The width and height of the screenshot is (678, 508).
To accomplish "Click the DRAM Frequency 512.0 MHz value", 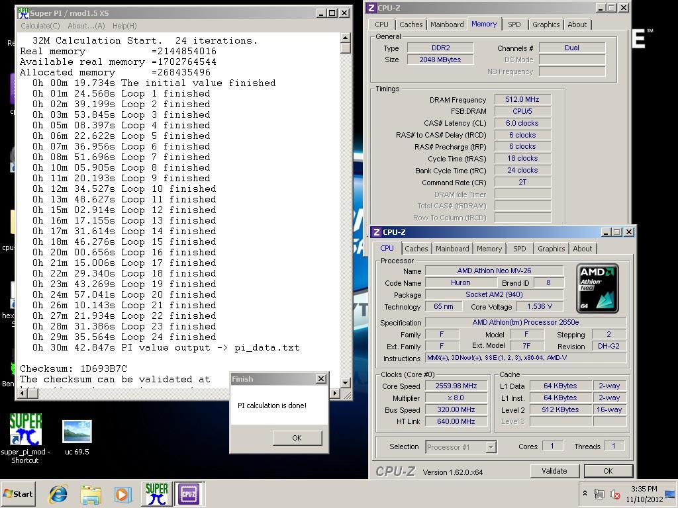I will click(522, 99).
